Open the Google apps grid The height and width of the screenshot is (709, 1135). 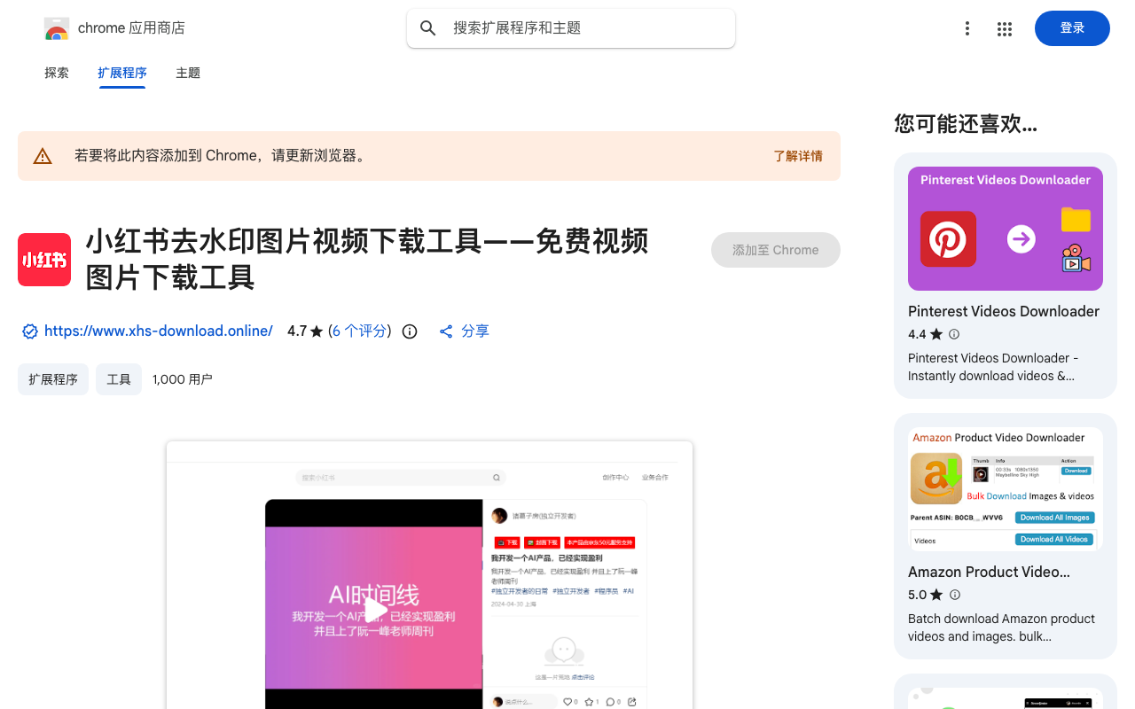click(x=1005, y=28)
